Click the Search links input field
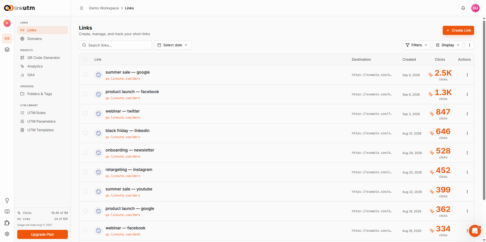486x242 pixels. 115,45
